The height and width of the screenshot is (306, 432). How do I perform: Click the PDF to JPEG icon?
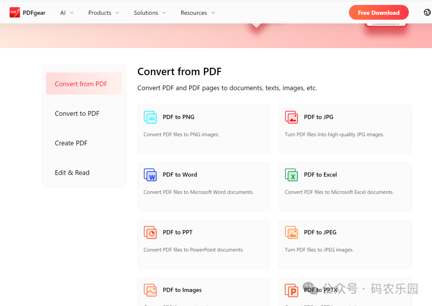tap(292, 232)
